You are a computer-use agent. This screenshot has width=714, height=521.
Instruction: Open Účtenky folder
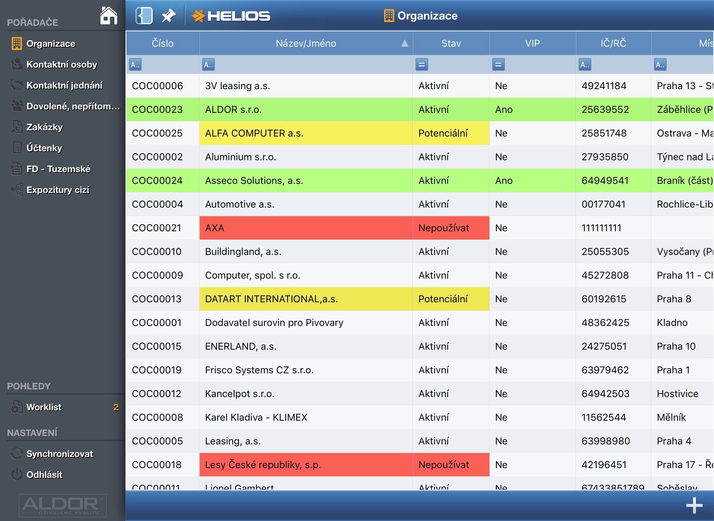[63, 148]
